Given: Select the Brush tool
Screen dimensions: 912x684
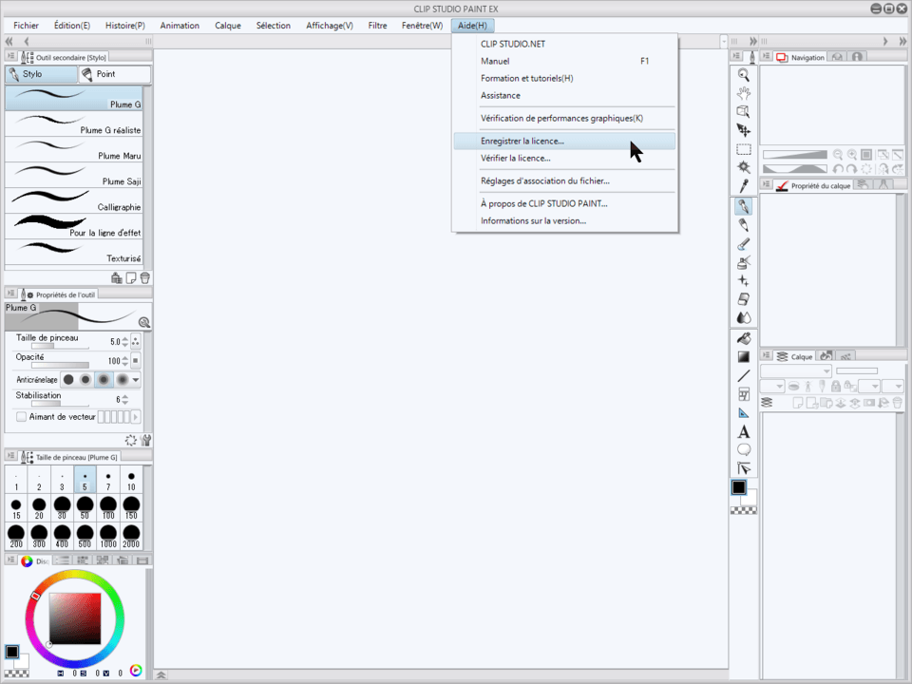Looking at the screenshot, I should click(x=743, y=244).
